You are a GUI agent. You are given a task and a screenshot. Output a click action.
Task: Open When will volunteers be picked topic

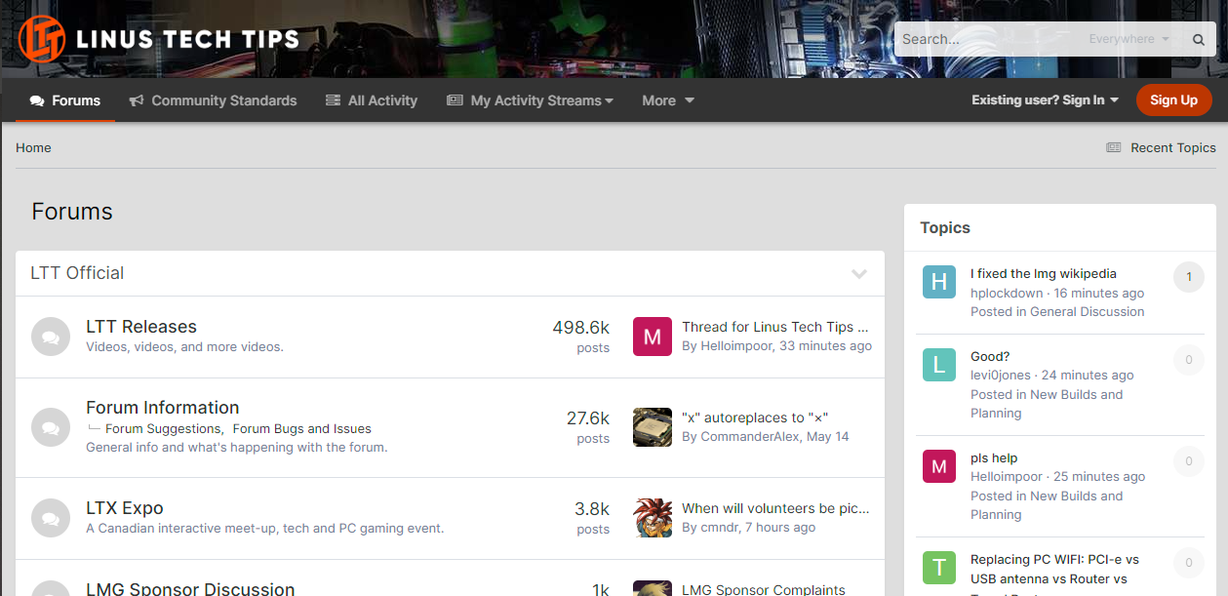(775, 508)
